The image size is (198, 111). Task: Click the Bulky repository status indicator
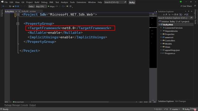186,109
